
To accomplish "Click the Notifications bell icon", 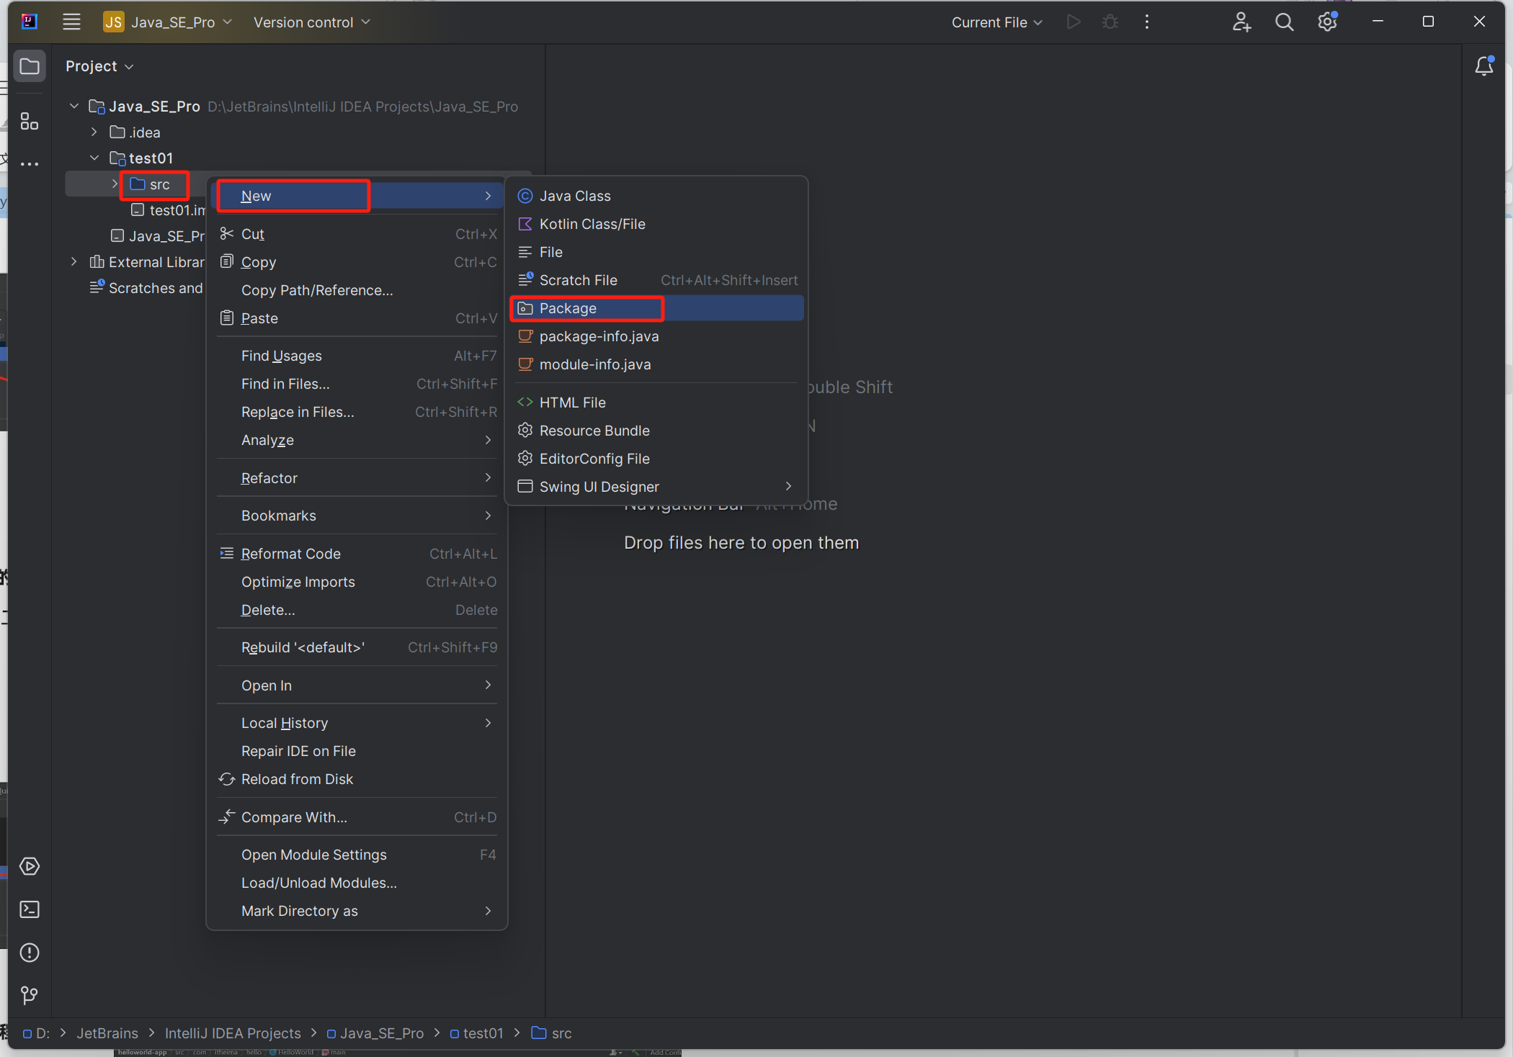I will pos(1483,66).
